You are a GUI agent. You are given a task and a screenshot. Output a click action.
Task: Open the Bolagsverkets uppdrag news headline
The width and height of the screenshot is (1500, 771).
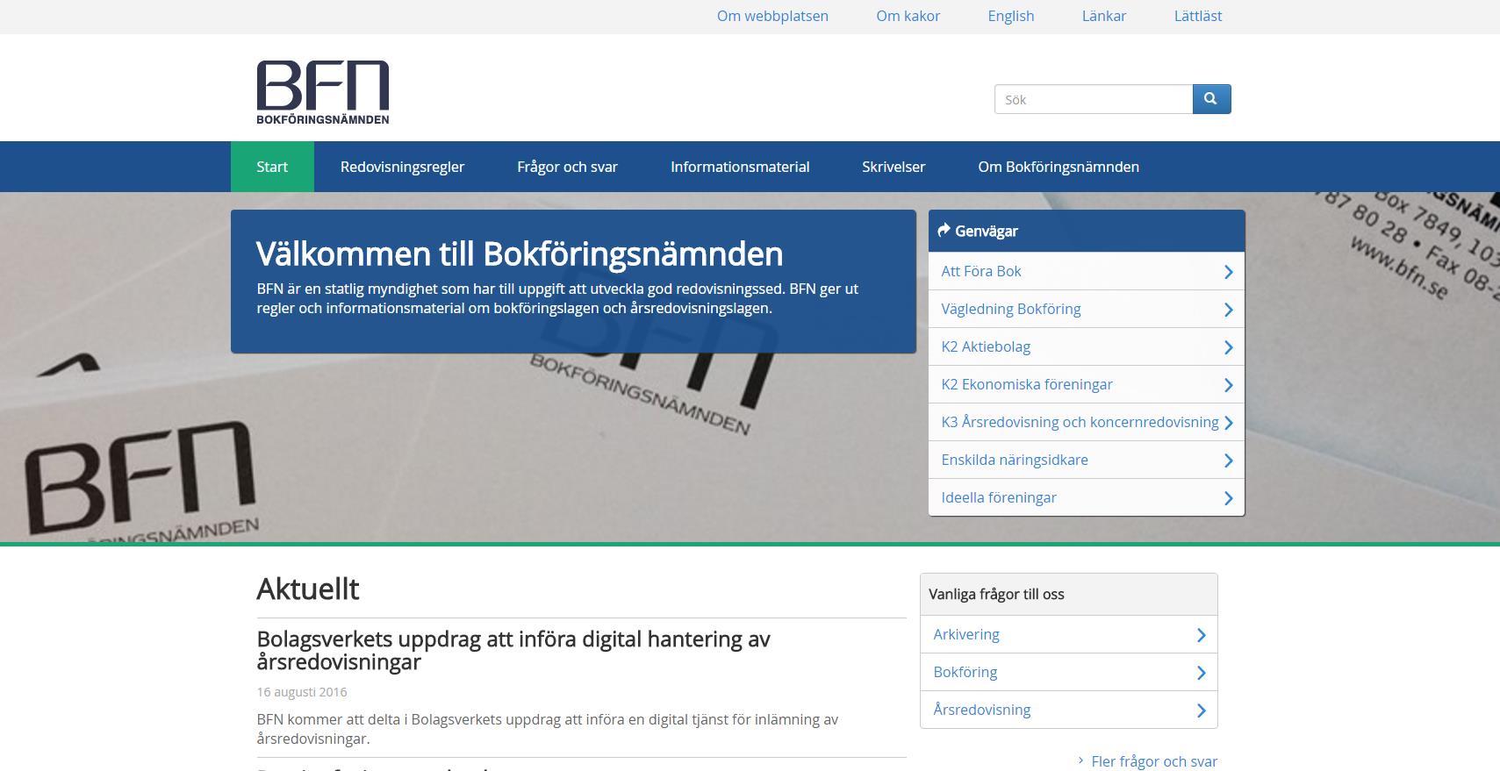pos(513,650)
